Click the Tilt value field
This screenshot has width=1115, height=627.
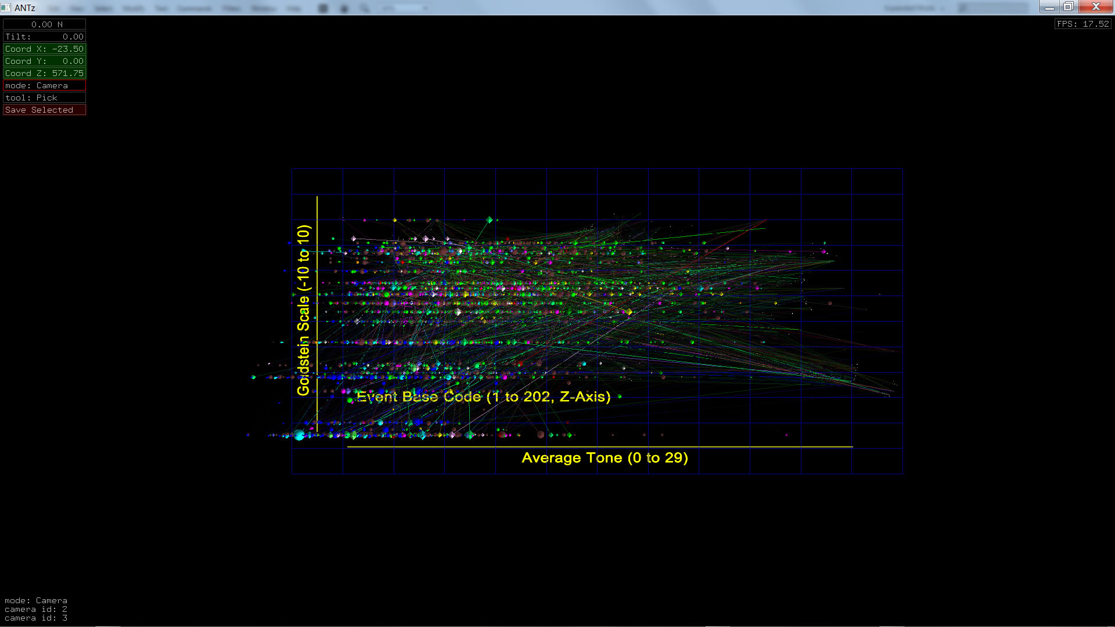(44, 37)
